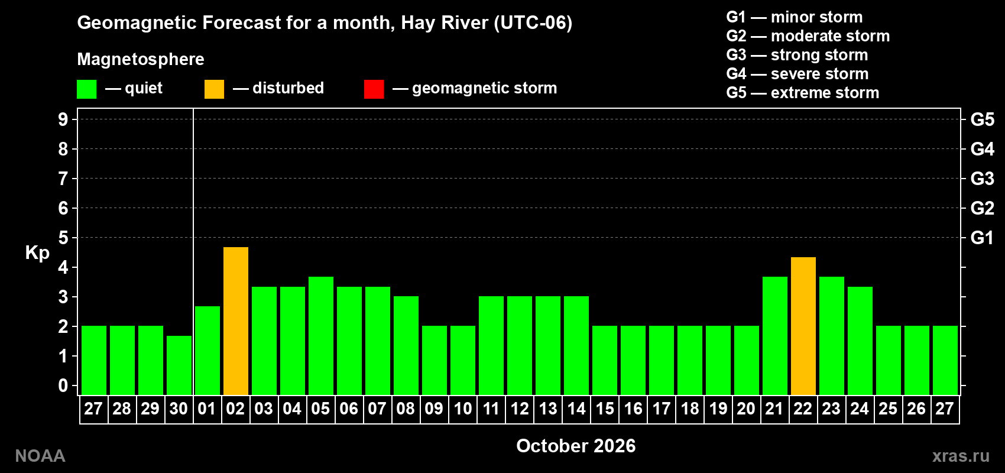Click the date label 18 on the axis
The width and height of the screenshot is (1005, 473).
click(x=690, y=409)
